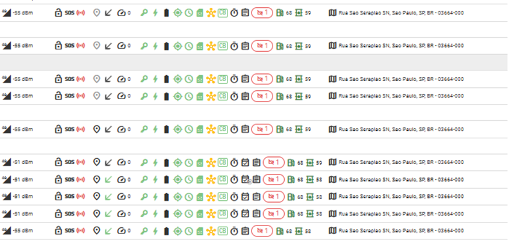The width and height of the screenshot is (517, 252).
Task: Click the black battery icon in the top row
Action: [x=167, y=12]
